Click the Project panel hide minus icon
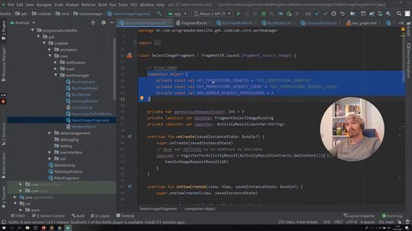The height and width of the screenshot is (231, 412). pyautogui.click(x=111, y=22)
